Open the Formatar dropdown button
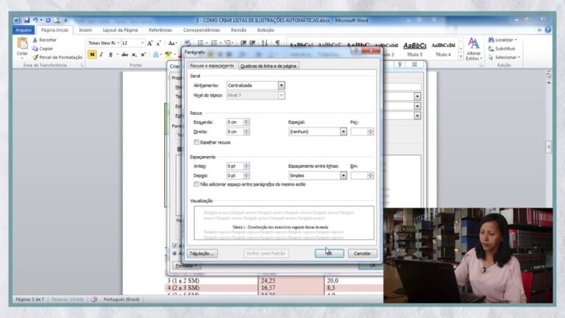This screenshot has height=318, width=565. pyautogui.click(x=187, y=266)
